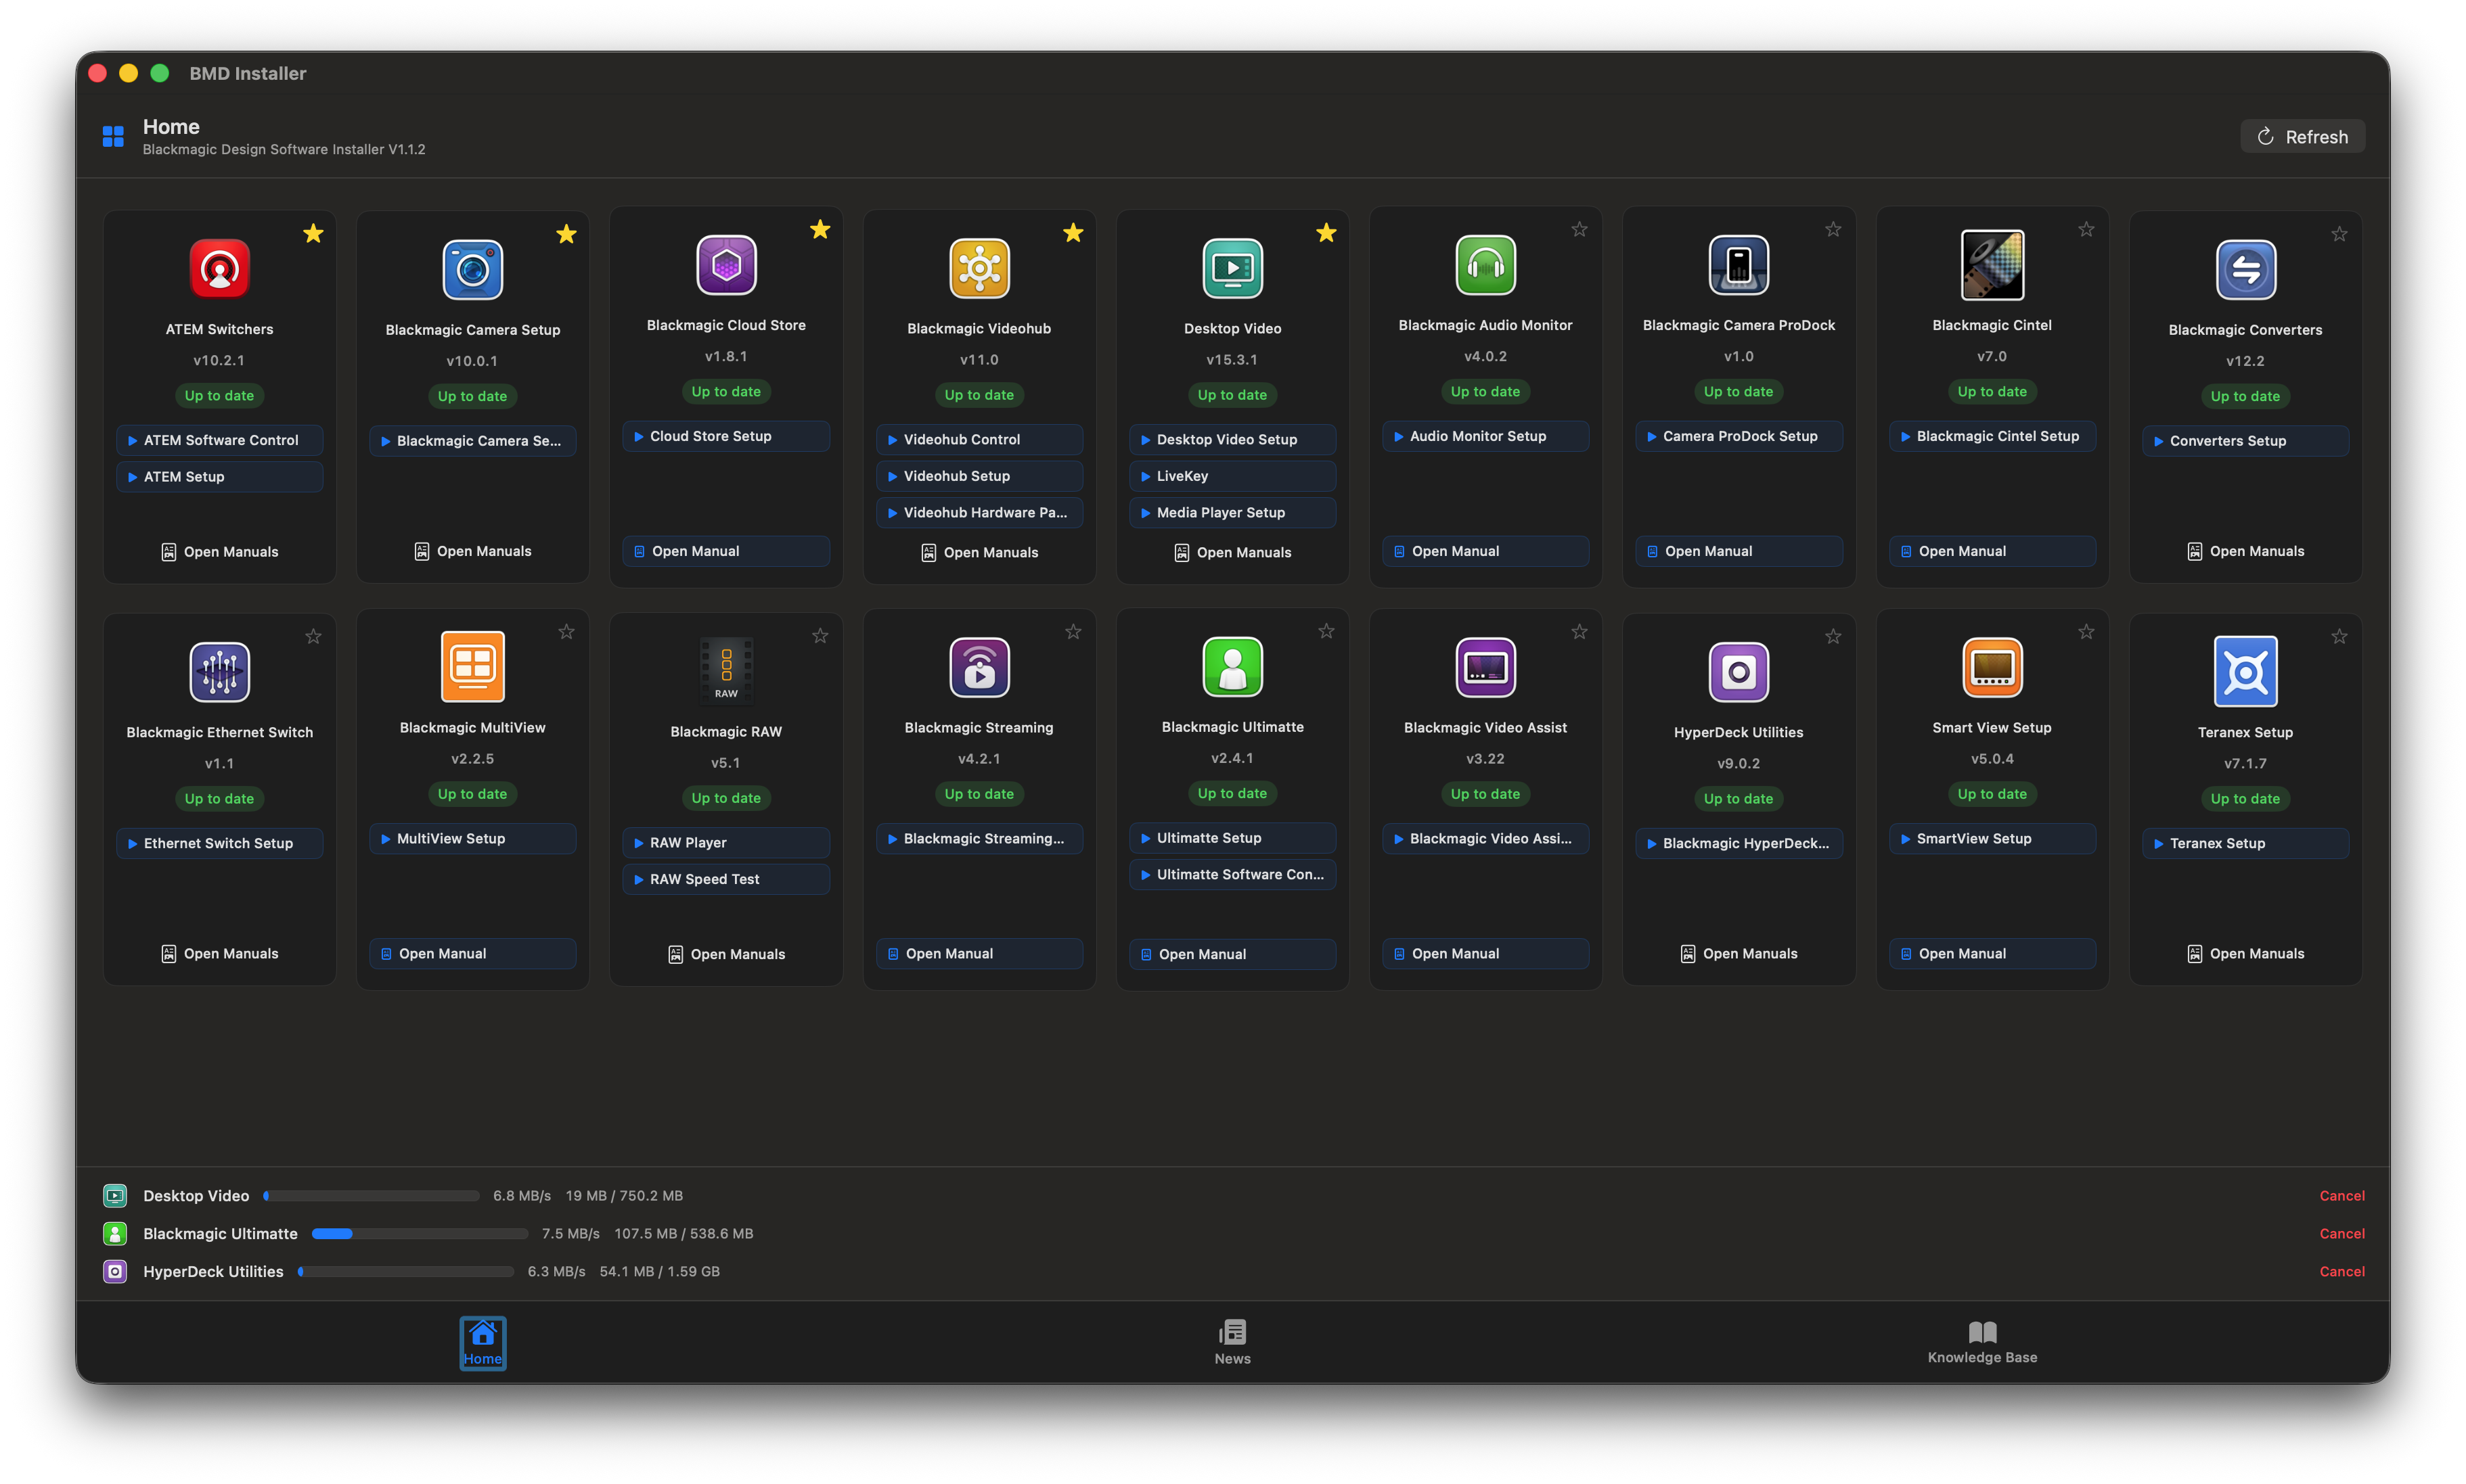2466x1484 pixels.
Task: Unfavorite Desktop Video by clicking its star
Action: tap(1326, 232)
